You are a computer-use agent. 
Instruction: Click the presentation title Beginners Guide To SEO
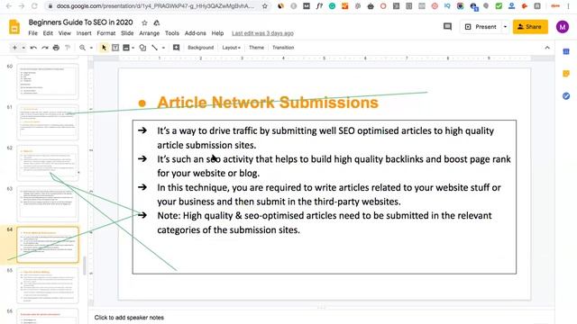point(80,22)
